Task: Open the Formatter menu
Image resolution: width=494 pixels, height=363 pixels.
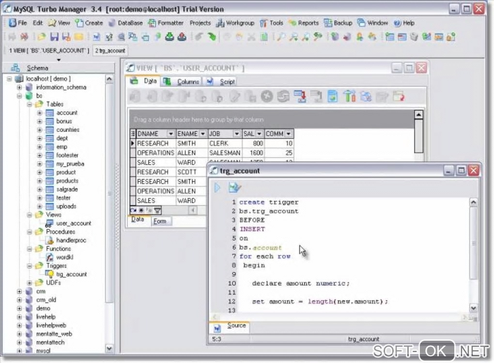Action: click(166, 23)
